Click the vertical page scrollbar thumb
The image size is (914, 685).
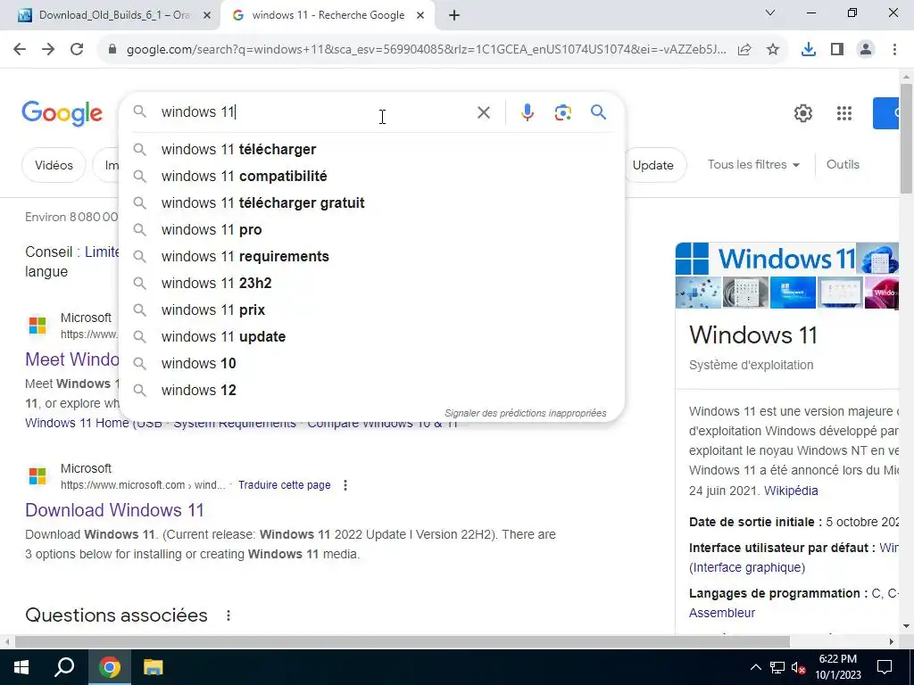(906, 138)
